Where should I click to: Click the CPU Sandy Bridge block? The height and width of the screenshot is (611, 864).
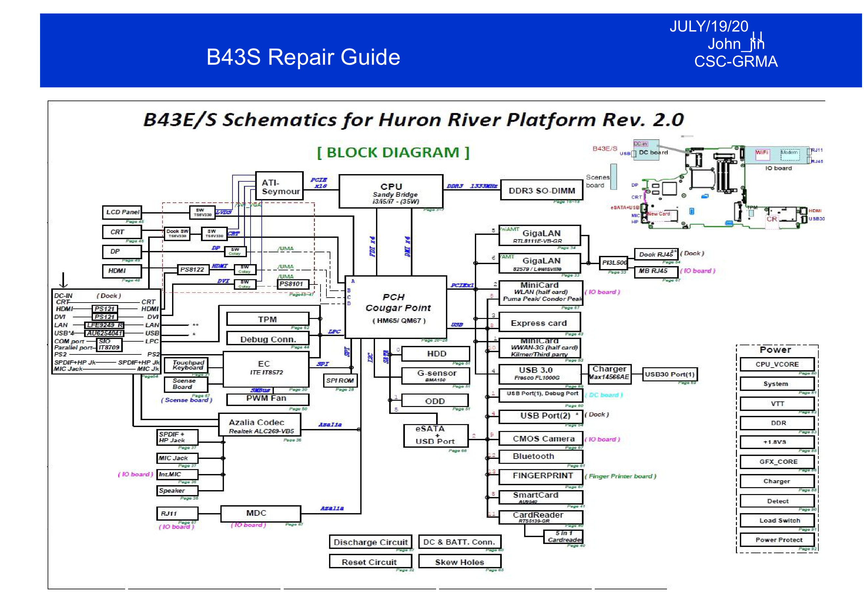coord(391,191)
